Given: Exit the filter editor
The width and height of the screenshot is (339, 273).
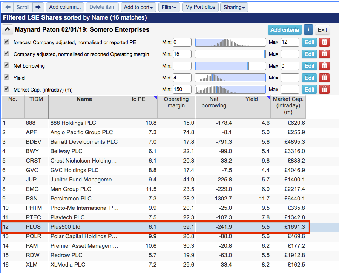Looking at the screenshot, I should [x=322, y=30].
